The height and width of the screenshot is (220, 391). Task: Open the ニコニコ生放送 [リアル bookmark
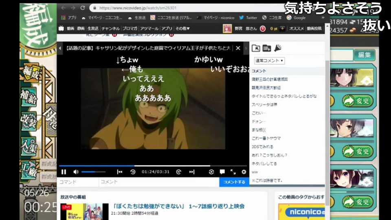click(171, 18)
